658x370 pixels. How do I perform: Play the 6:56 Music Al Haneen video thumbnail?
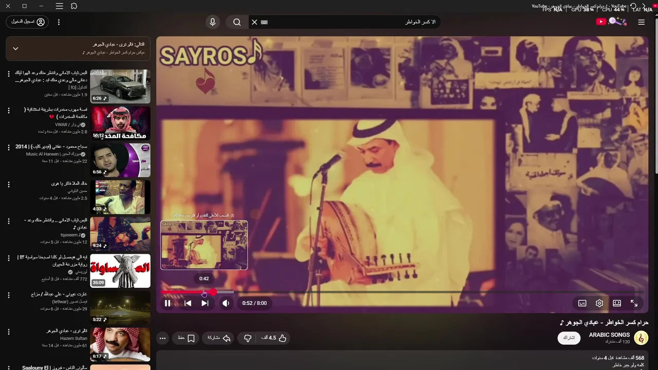coord(120,160)
